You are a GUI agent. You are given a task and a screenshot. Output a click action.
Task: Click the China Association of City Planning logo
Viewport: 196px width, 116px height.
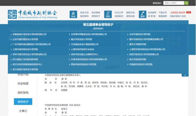[33, 14]
